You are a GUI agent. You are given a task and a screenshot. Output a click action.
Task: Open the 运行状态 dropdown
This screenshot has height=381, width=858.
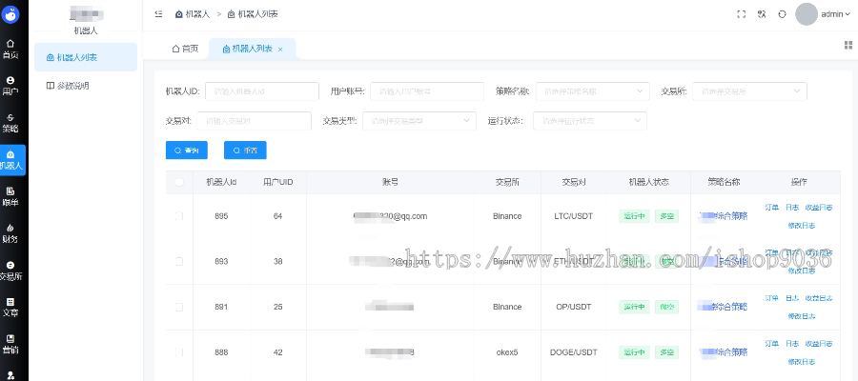point(590,121)
